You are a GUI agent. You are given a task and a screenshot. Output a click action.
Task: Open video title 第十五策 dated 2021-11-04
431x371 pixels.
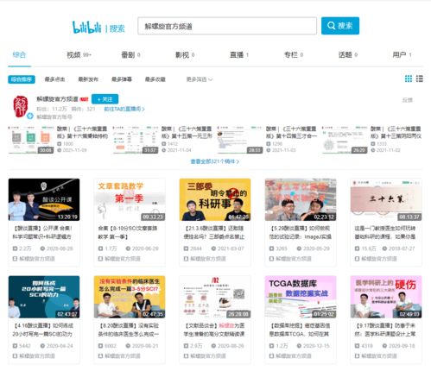click(187, 132)
